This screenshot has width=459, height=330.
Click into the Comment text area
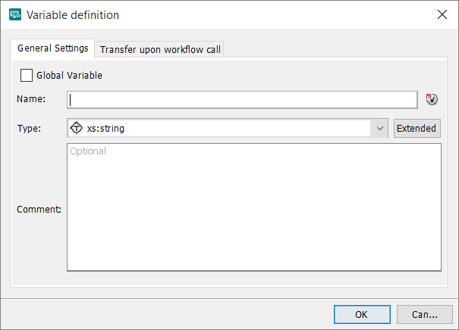253,212
